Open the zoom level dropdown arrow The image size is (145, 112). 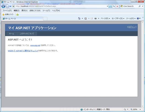coord(140,110)
